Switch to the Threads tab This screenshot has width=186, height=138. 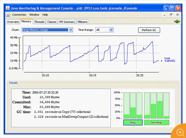click(x=39, y=22)
